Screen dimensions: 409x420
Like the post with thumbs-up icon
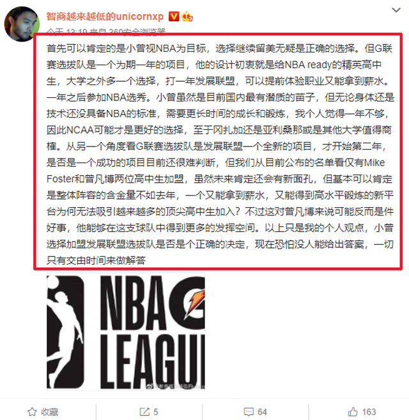click(353, 412)
